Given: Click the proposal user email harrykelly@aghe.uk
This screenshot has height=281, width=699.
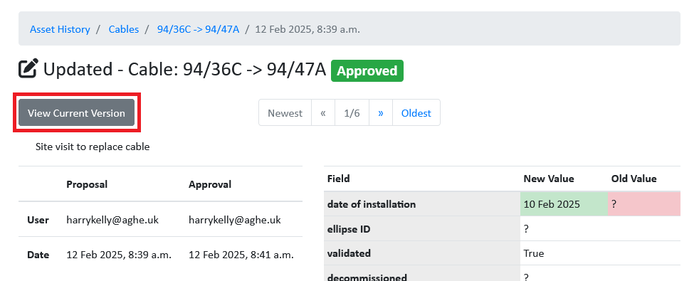Looking at the screenshot, I should [x=112, y=220].
